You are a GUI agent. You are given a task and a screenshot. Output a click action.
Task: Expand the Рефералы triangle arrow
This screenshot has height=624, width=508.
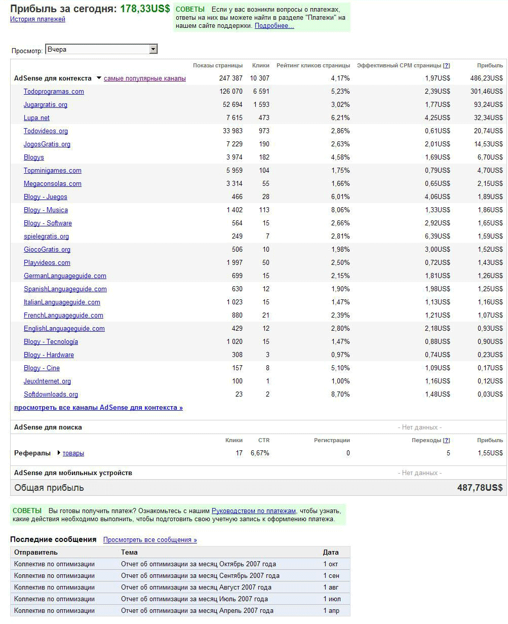click(x=59, y=453)
